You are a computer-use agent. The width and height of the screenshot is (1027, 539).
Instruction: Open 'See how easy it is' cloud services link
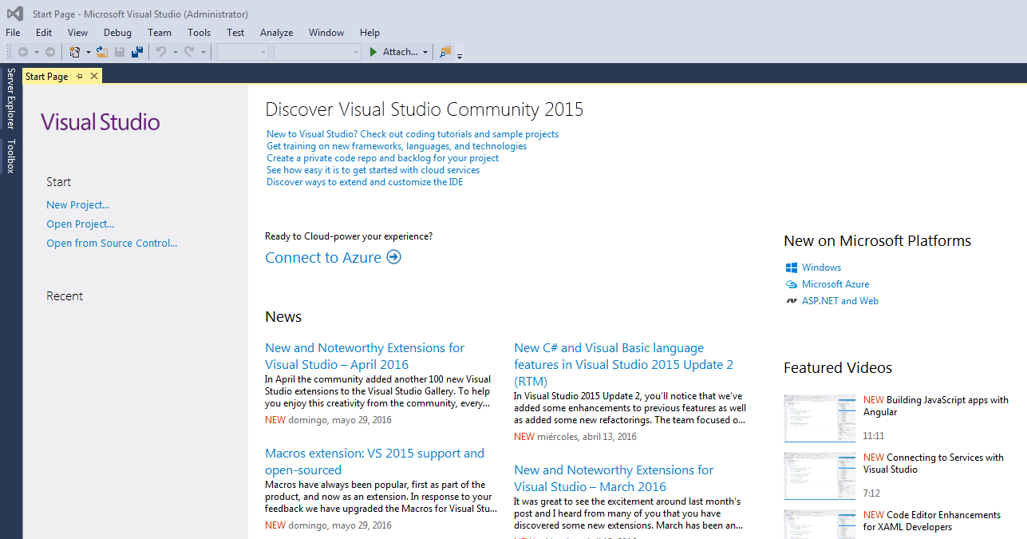[373, 170]
